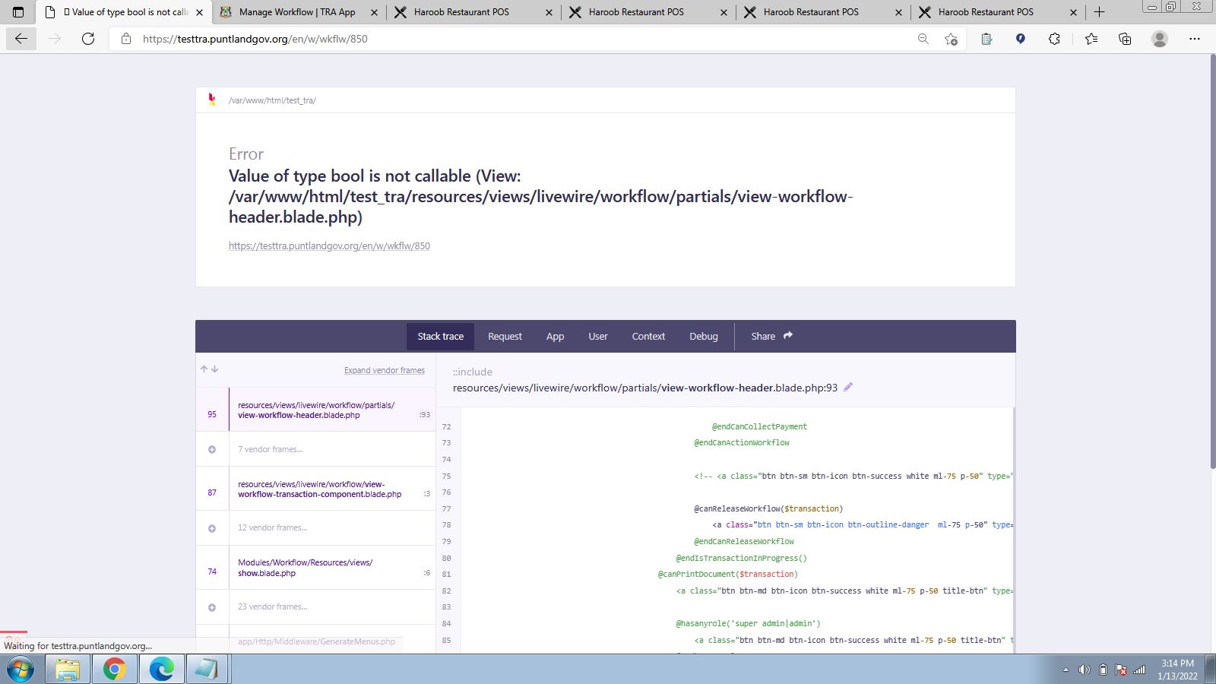Click the up arrow in stack frame navigation
The height and width of the screenshot is (684, 1216).
pyautogui.click(x=204, y=369)
